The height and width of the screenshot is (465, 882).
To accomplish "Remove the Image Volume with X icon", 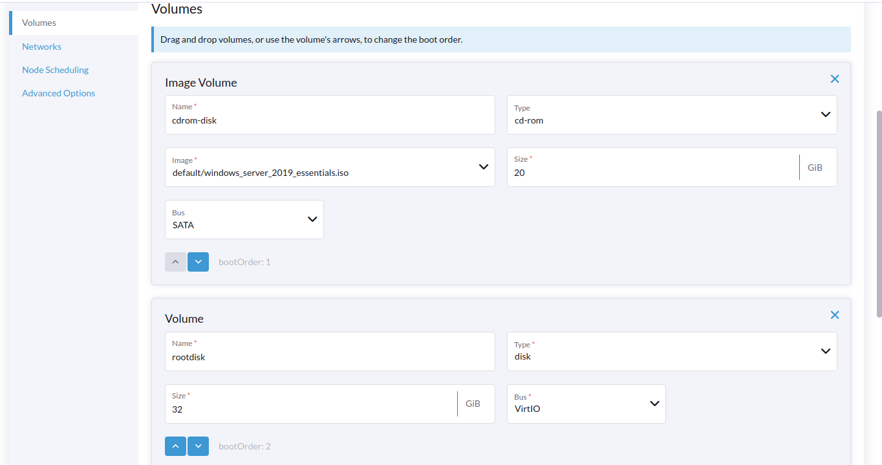I will (835, 79).
